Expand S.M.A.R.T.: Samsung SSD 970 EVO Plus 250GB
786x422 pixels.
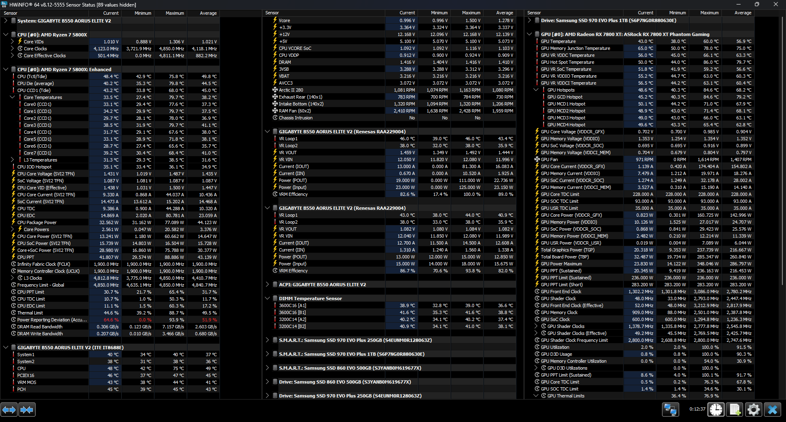point(267,340)
